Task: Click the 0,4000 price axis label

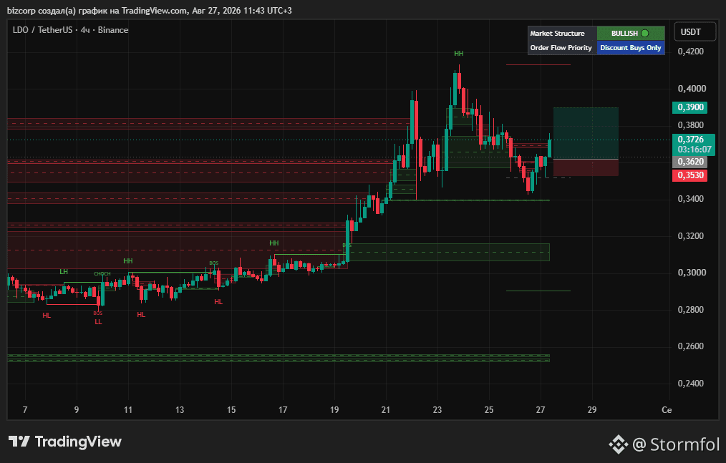Action: (x=692, y=89)
